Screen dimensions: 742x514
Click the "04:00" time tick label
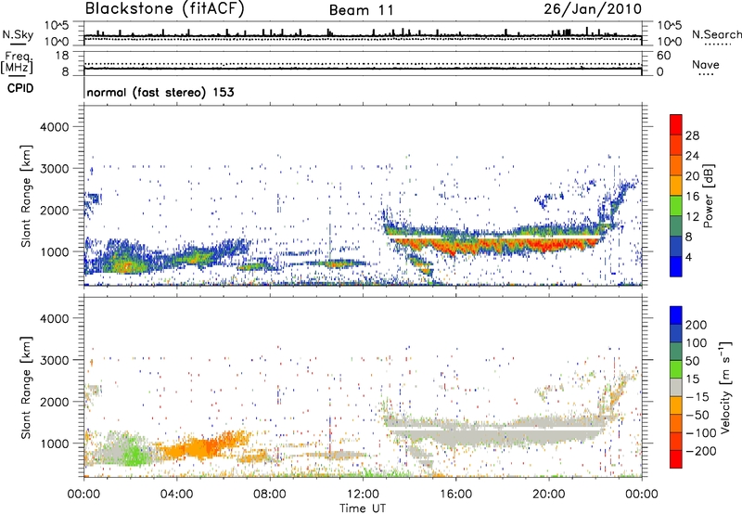[x=176, y=495]
